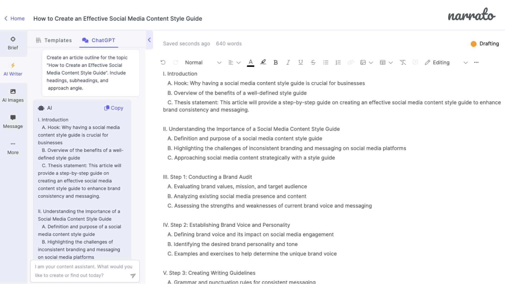Click the Redo icon in toolbar
This screenshot has height=284, width=505.
pos(175,62)
